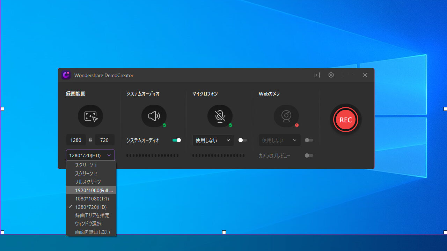The height and width of the screenshot is (251, 447).
Task: Choose 1080*1080(1:1) option
Action: click(x=91, y=198)
